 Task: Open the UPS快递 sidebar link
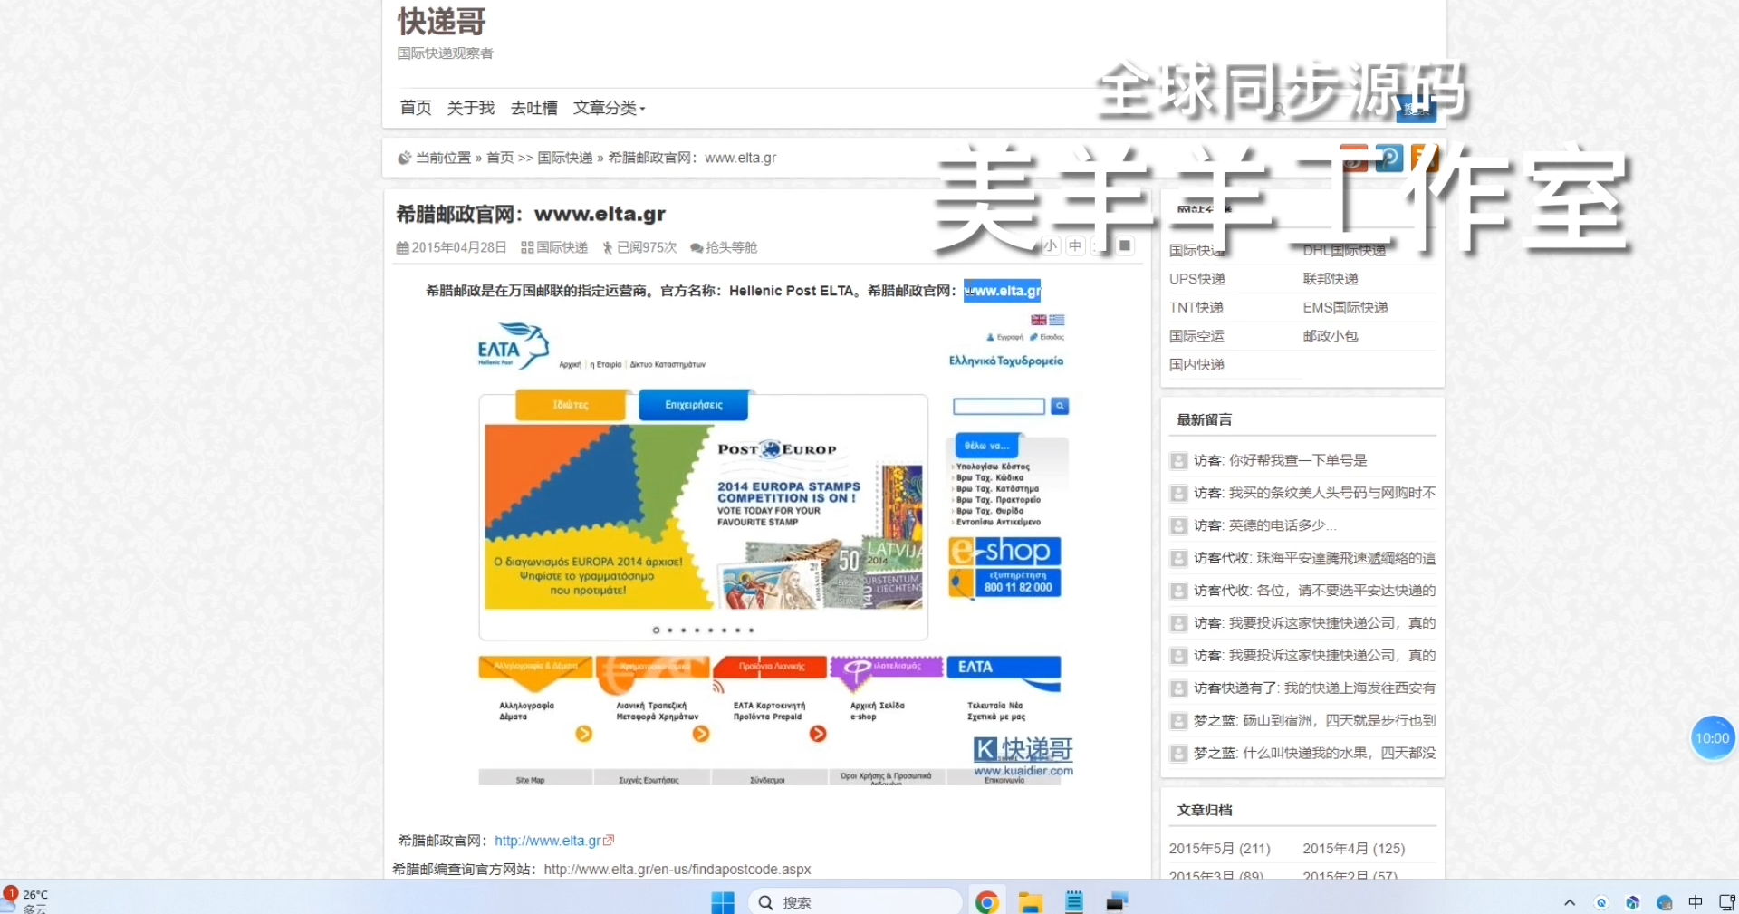[x=1196, y=279]
